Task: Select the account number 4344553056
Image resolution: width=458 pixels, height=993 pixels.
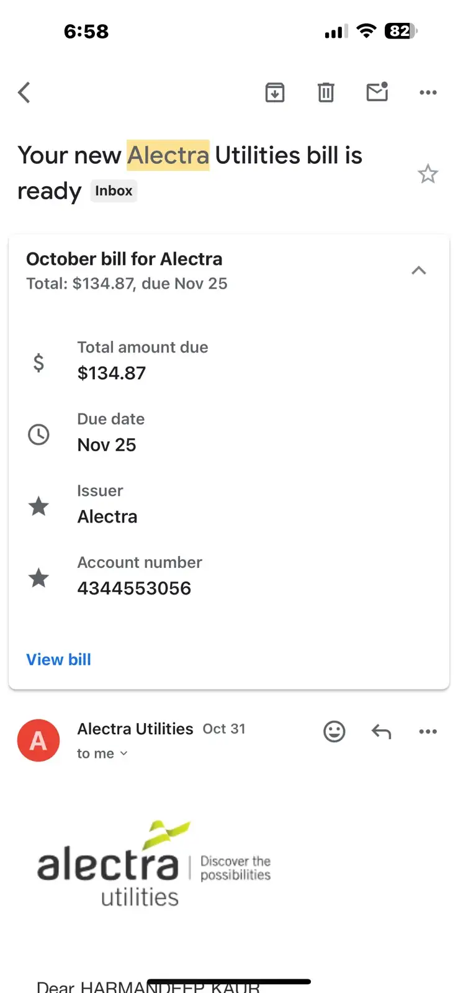Action: [x=134, y=588]
